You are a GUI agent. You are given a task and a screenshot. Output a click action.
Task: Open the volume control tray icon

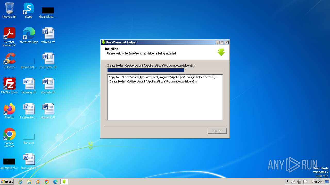tap(293, 182)
